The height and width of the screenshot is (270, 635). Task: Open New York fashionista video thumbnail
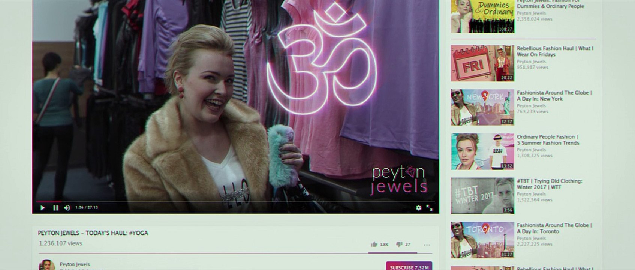(482, 107)
